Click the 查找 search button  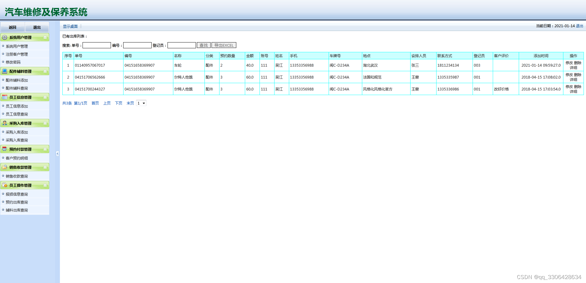[204, 45]
